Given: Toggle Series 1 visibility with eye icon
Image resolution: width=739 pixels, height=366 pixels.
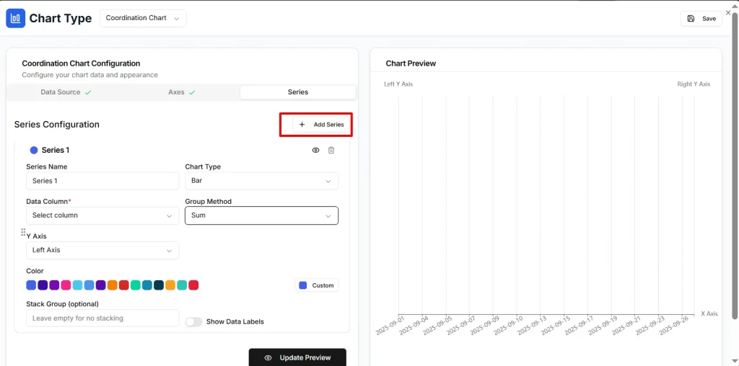Looking at the screenshot, I should coord(316,150).
